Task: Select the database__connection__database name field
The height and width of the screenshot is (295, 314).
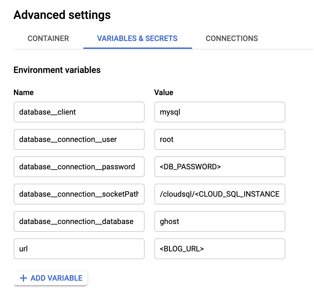Action: click(x=79, y=221)
